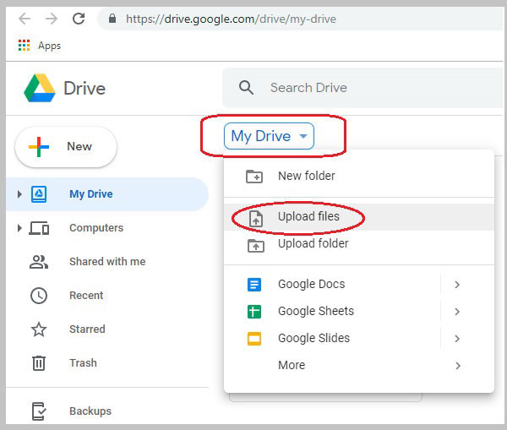Viewport: 507px width, 430px height.
Task: Click the Google Drive logo
Action: click(x=40, y=88)
